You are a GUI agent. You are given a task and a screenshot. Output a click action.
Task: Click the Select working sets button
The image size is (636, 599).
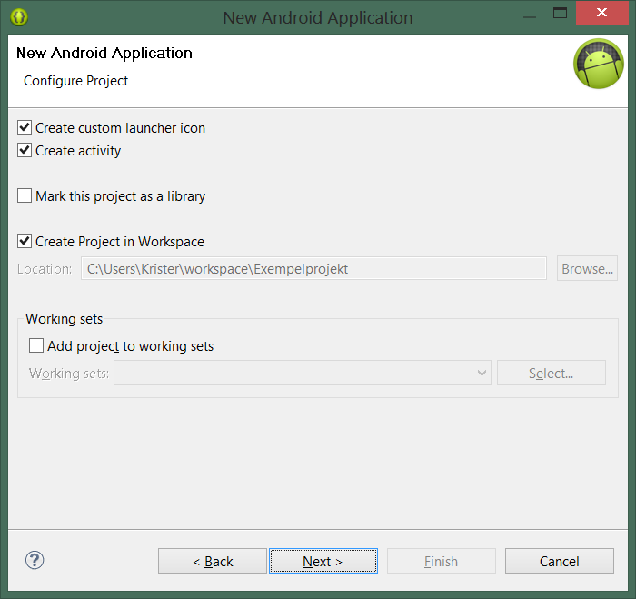coord(552,373)
